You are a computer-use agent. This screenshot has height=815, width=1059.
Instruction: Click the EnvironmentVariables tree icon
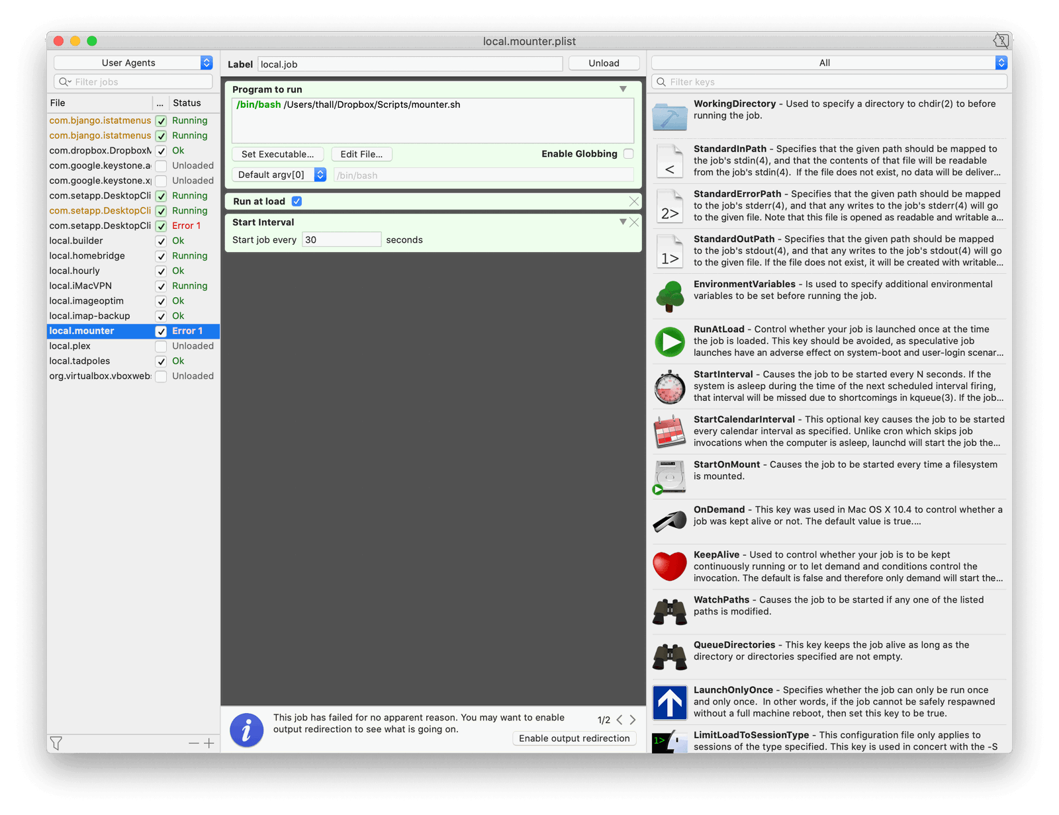(x=670, y=296)
